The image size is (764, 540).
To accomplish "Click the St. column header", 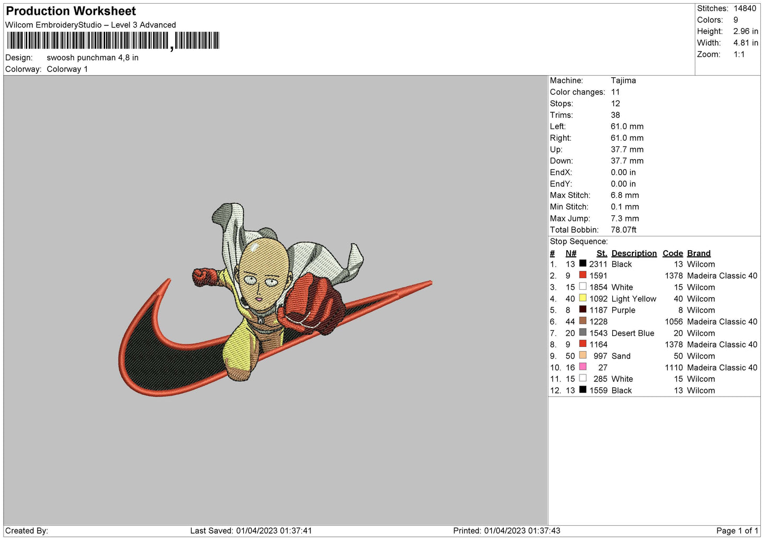I will click(x=601, y=253).
